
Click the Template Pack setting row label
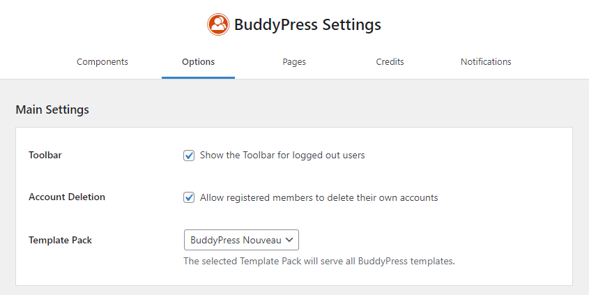(x=60, y=240)
